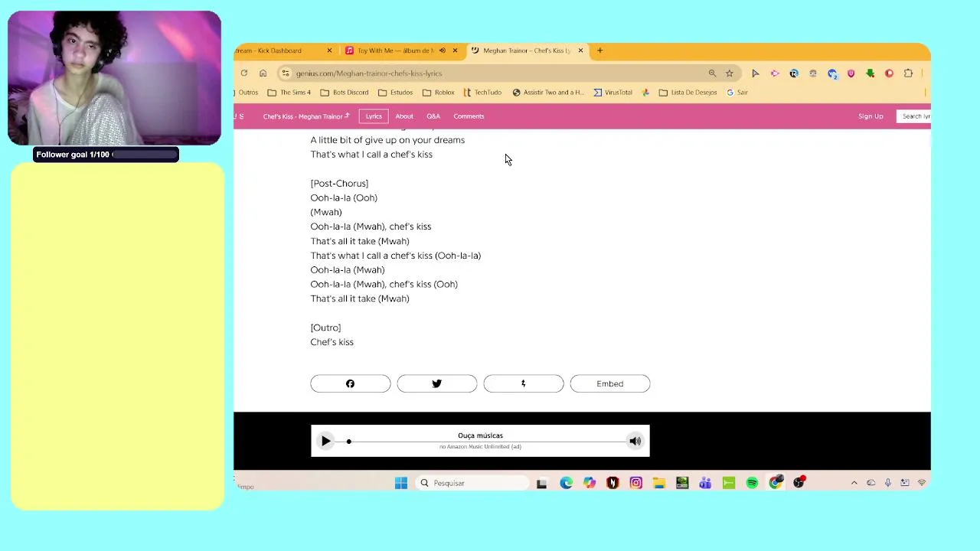The width and height of the screenshot is (980, 551).
Task: Open the green download arrow extension
Action: click(x=871, y=73)
